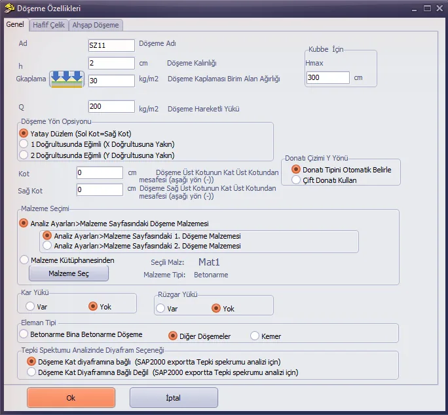
Task: Click the Döşeme Adı label
Action: [x=157, y=43]
